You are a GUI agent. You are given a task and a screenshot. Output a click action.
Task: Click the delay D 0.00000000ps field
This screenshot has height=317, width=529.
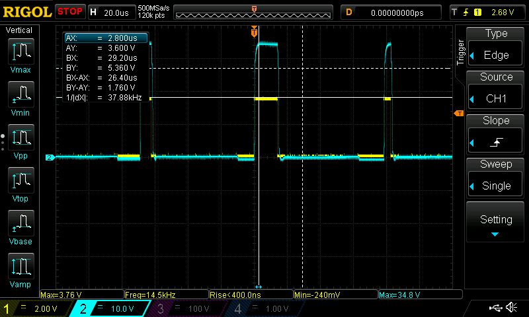tap(391, 13)
